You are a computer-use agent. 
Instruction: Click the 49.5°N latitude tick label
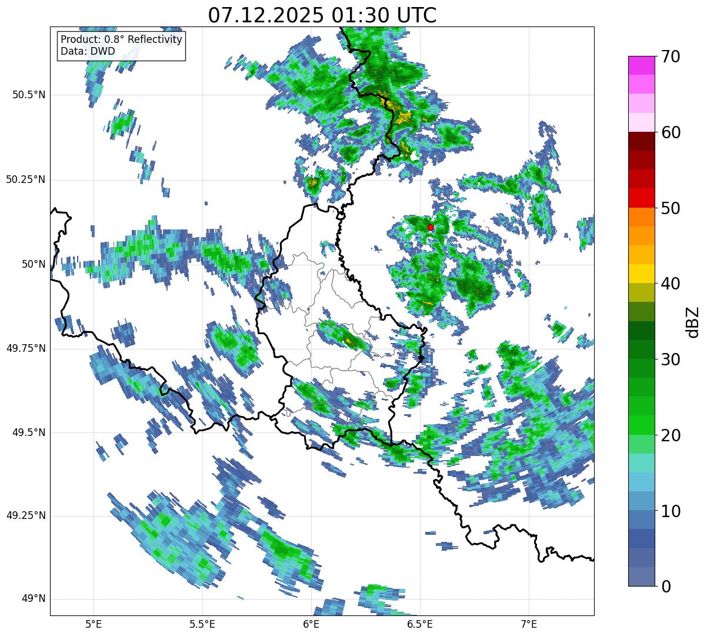(x=29, y=432)
